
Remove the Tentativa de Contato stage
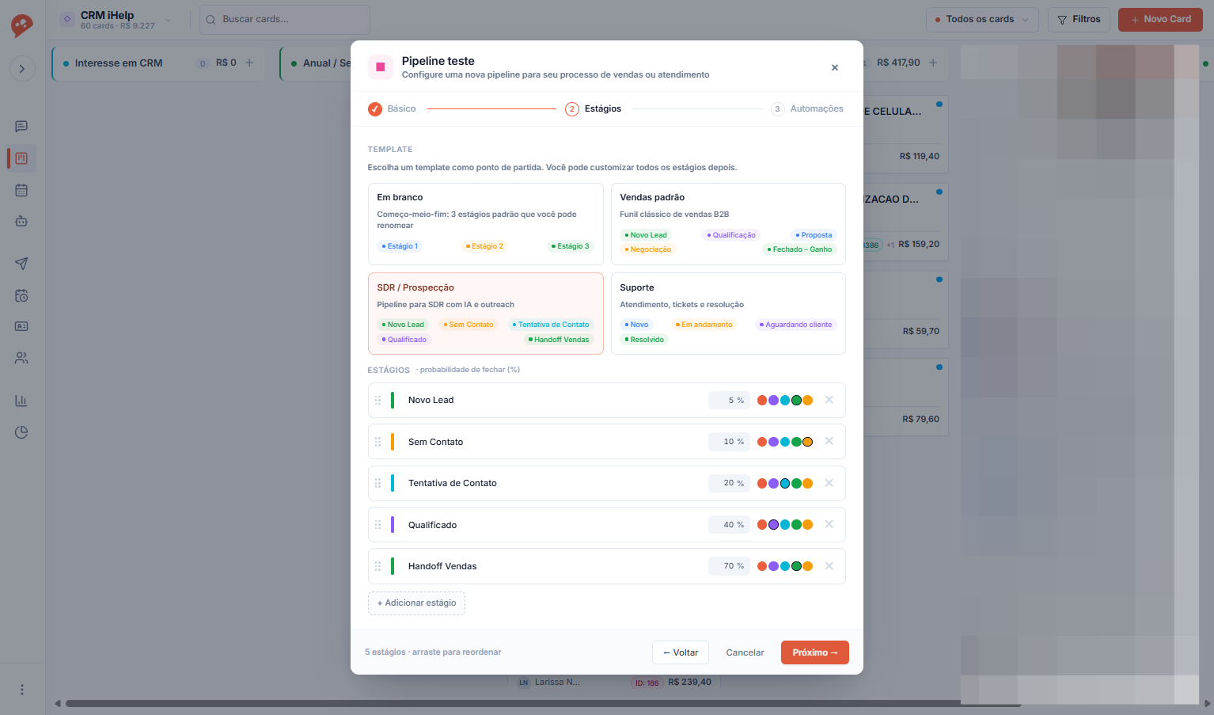point(829,483)
